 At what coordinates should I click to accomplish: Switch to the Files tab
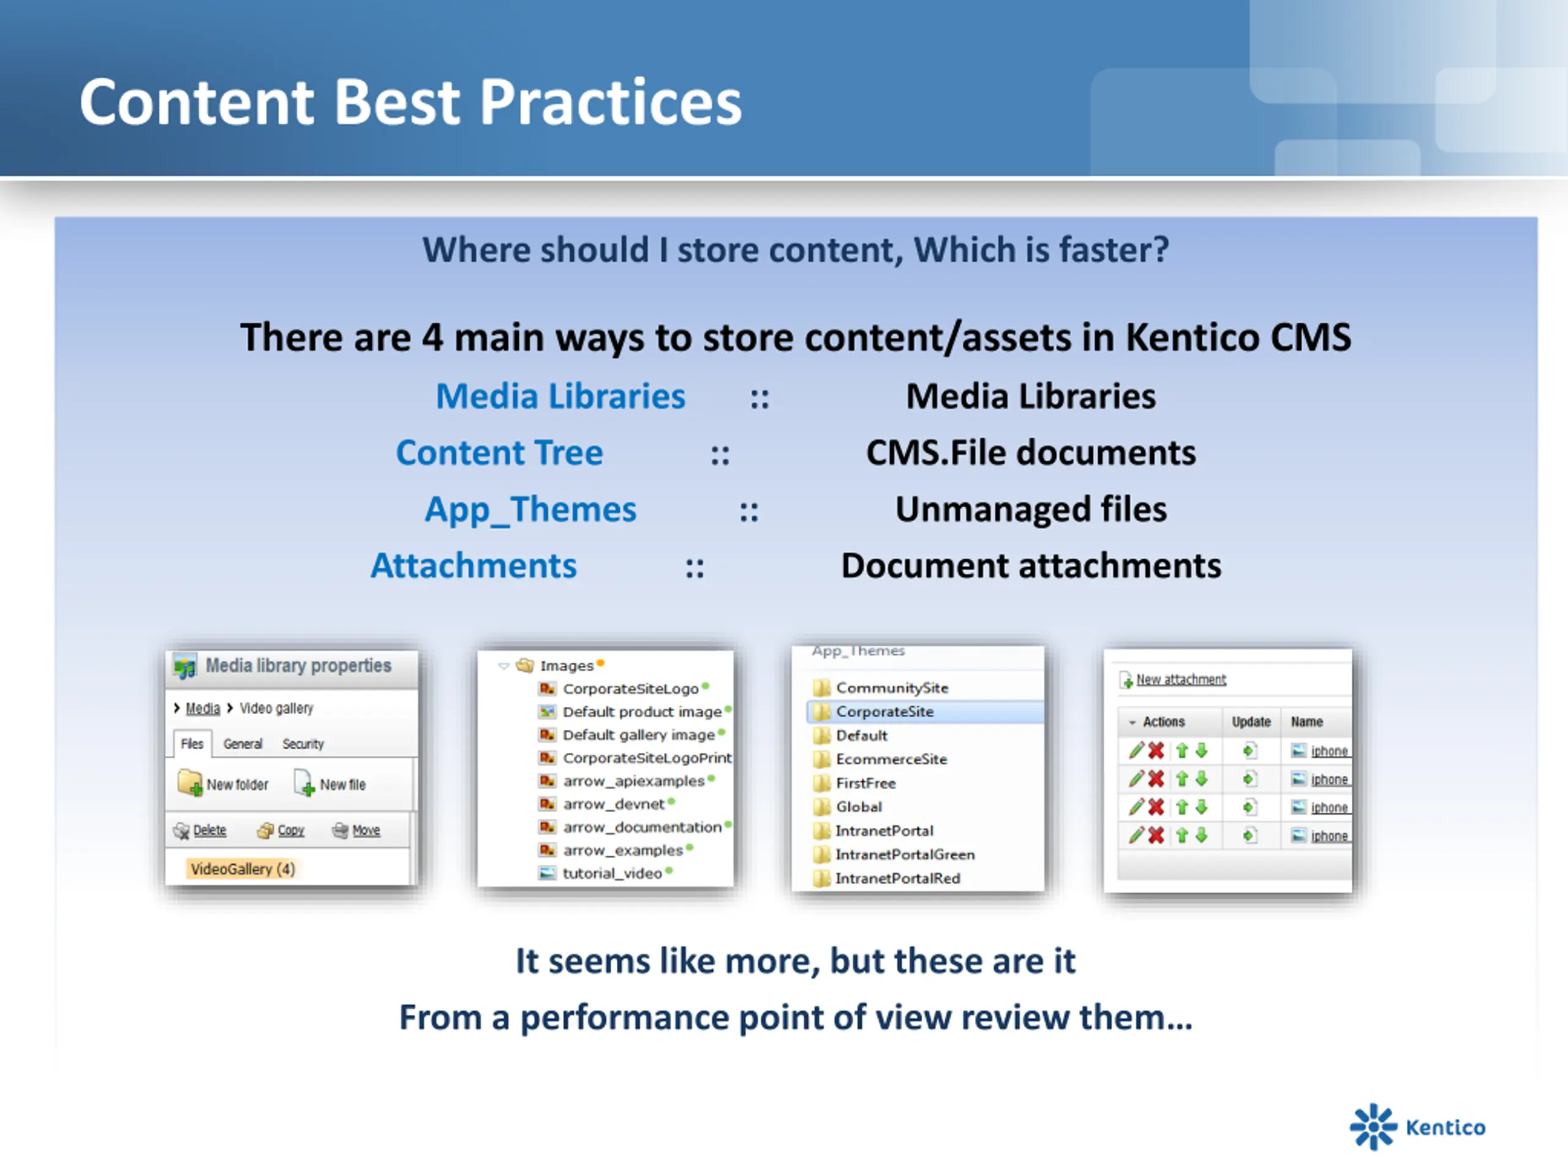(192, 744)
